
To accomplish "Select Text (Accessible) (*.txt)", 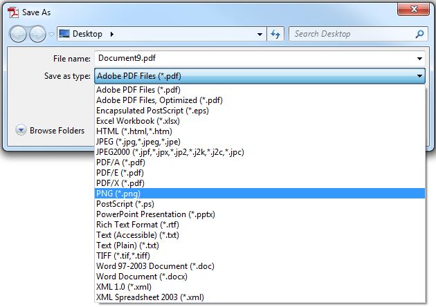I will (x=260, y=235).
